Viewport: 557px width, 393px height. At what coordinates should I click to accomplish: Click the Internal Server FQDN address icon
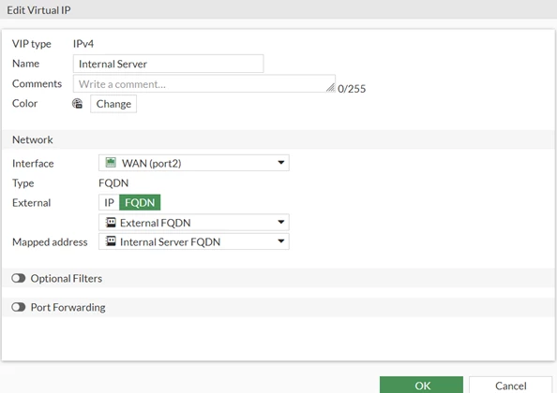[x=111, y=241]
